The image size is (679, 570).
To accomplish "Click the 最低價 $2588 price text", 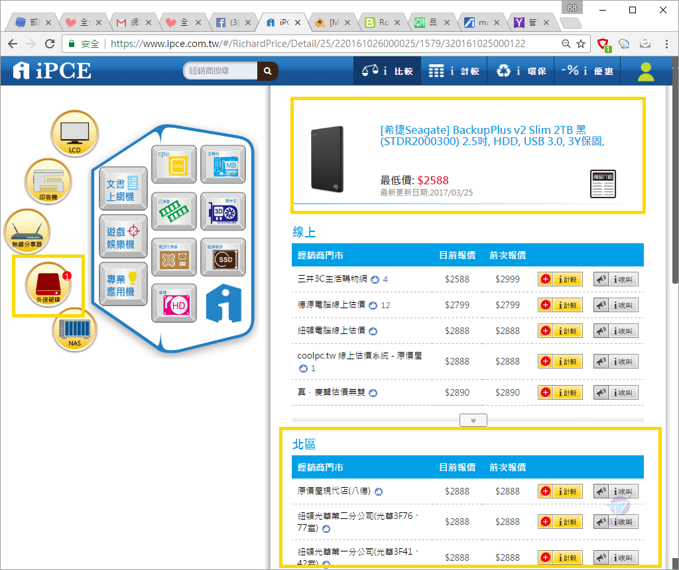I will click(x=414, y=180).
